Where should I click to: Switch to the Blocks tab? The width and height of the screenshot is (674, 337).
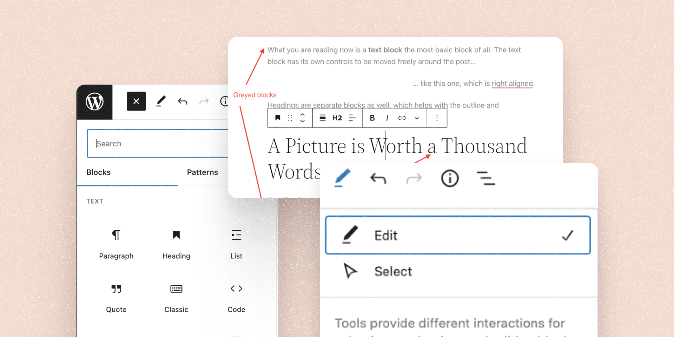tap(98, 172)
